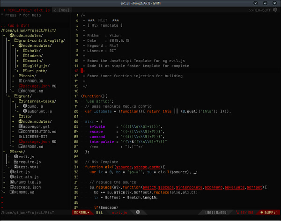Click the icon beside GruntFile.js

click(x=12, y=182)
